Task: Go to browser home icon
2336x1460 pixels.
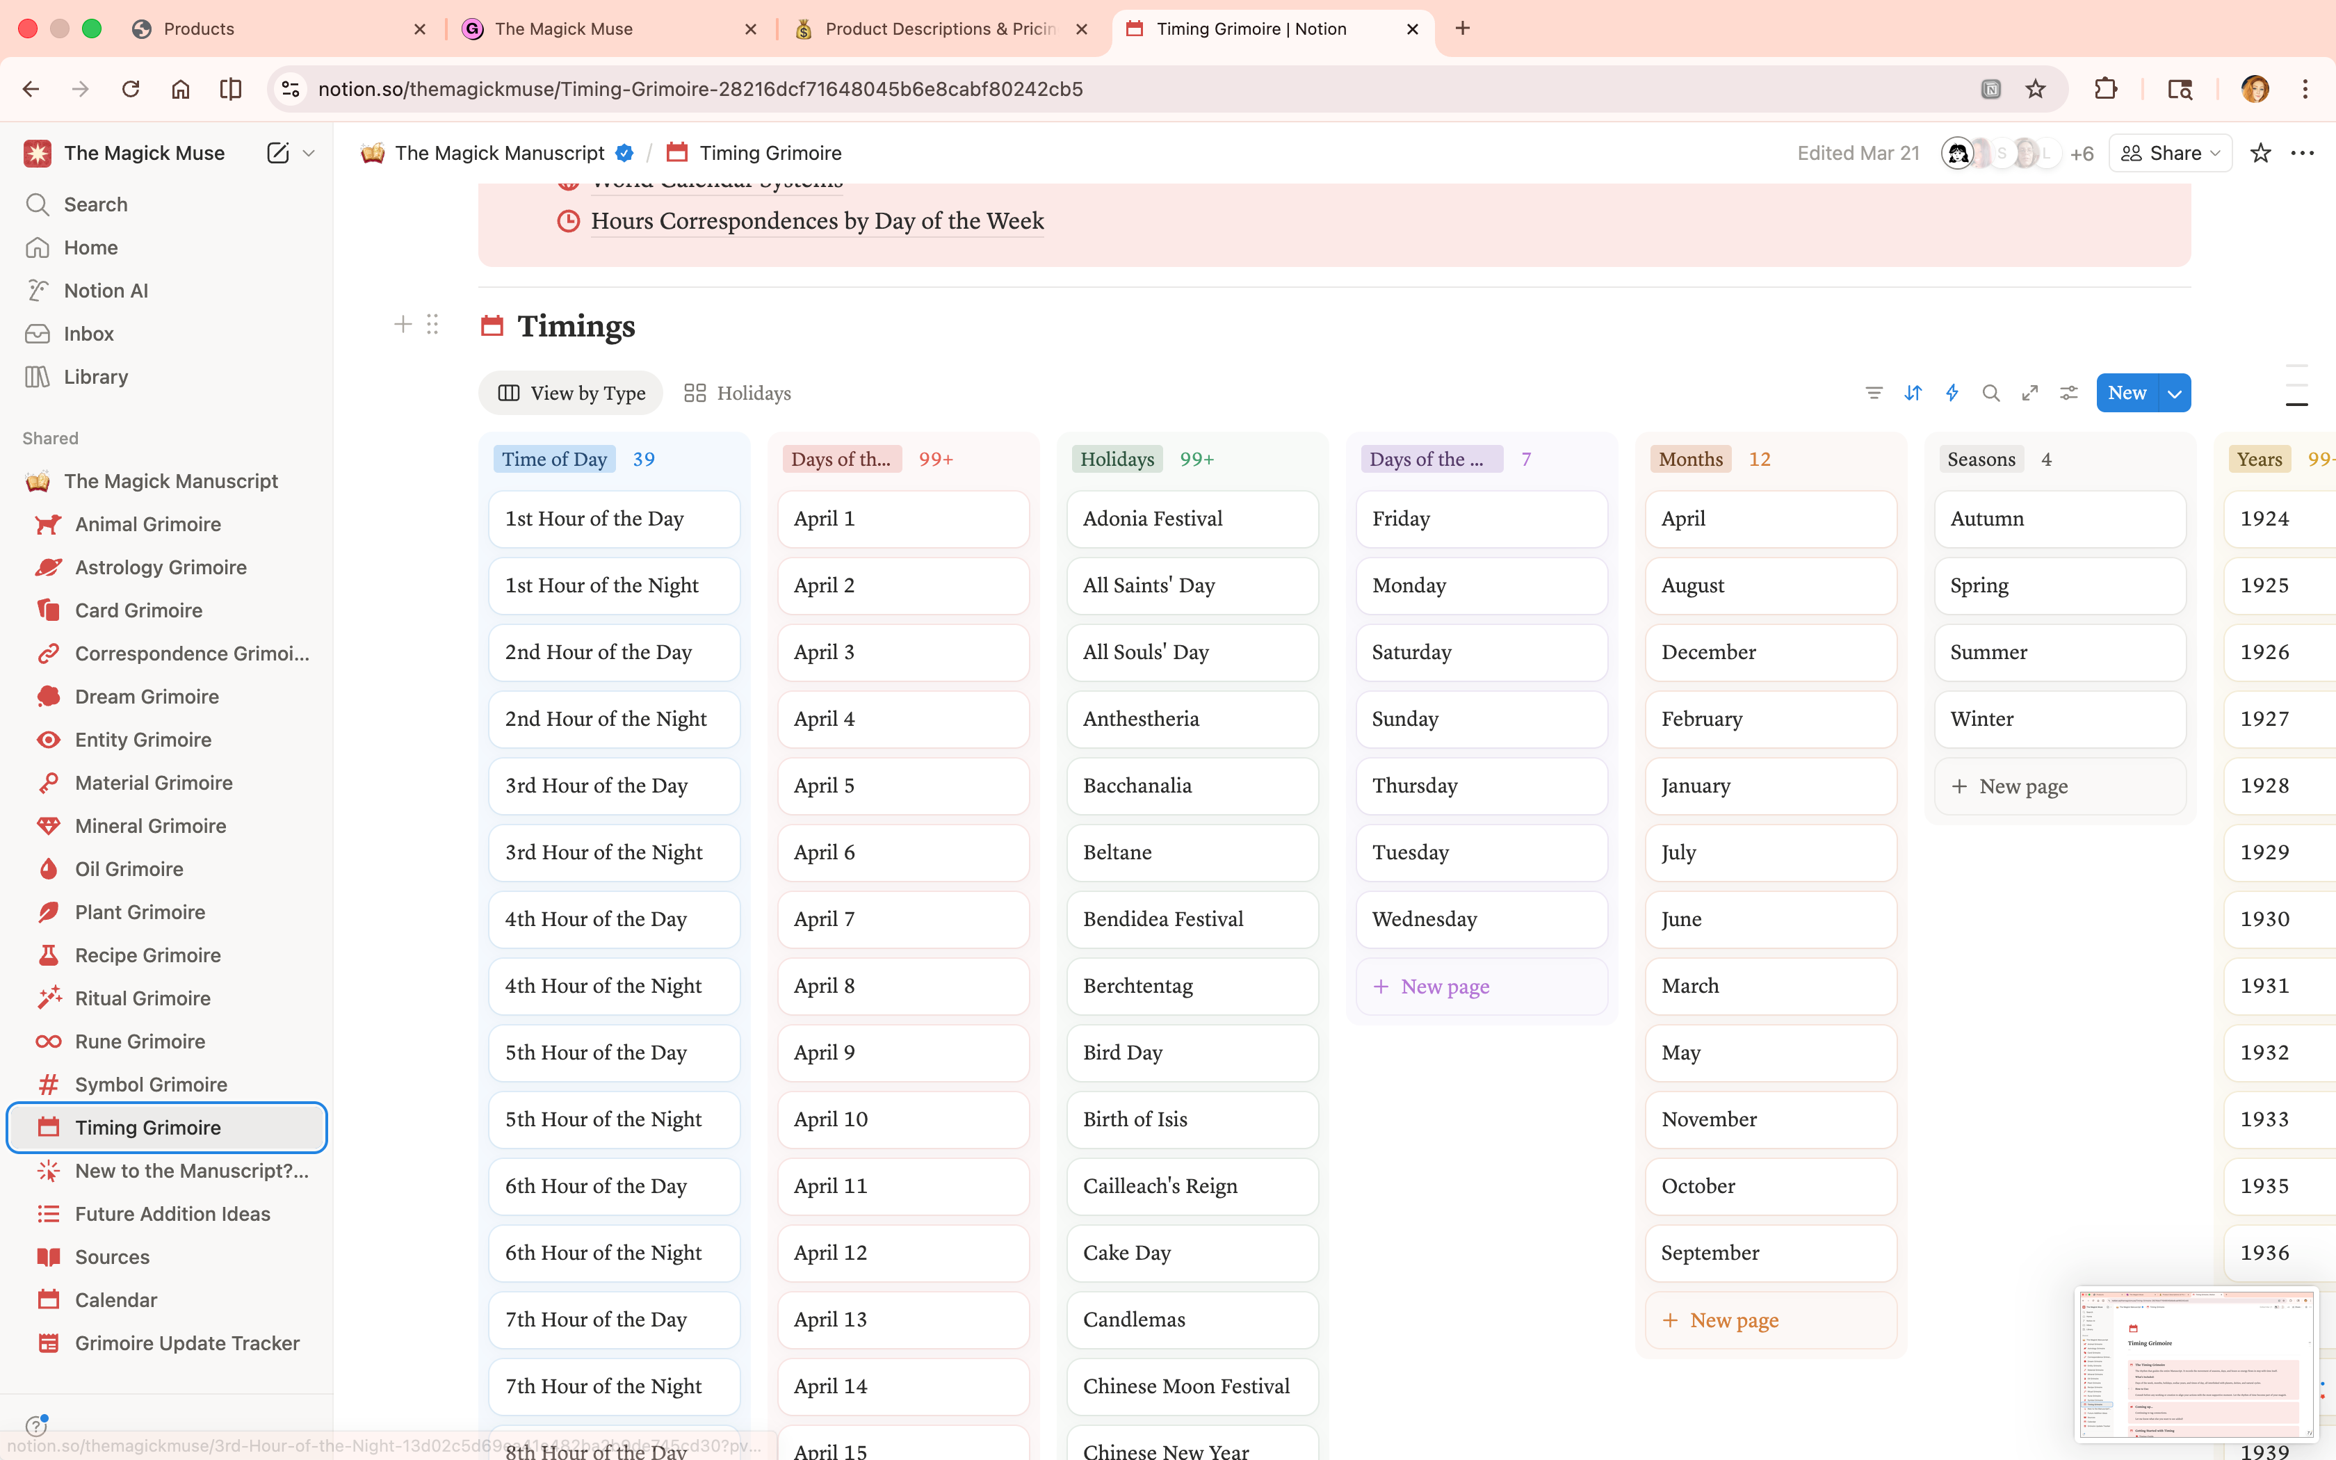Action: coord(181,89)
